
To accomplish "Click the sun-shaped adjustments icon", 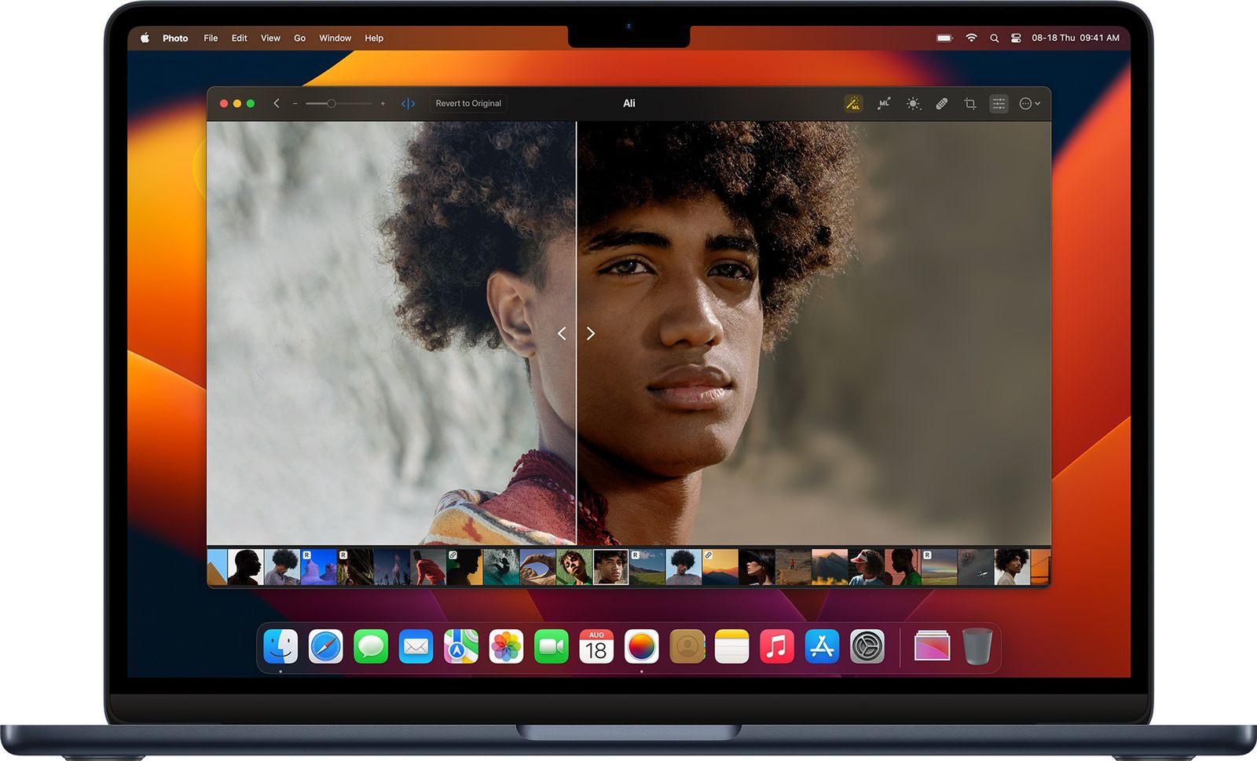I will (913, 103).
